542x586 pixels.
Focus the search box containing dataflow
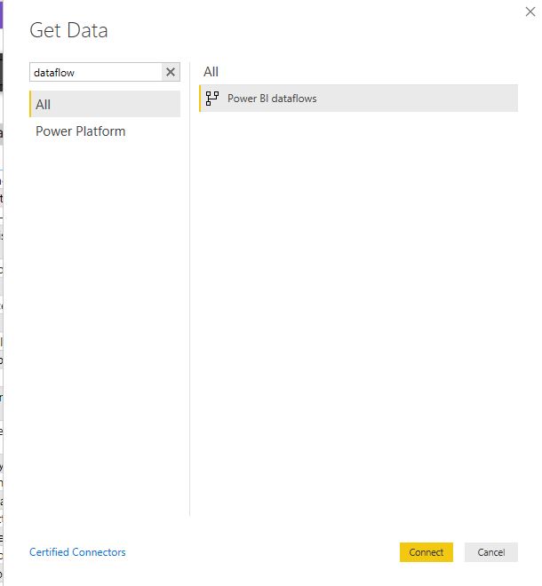(x=96, y=72)
